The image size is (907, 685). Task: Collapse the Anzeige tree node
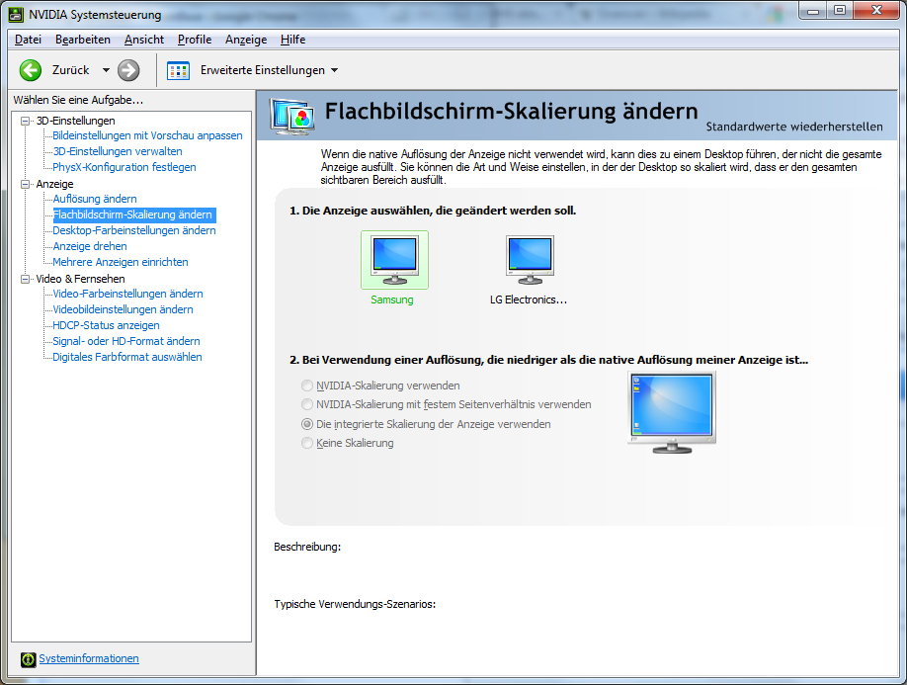click(x=25, y=184)
